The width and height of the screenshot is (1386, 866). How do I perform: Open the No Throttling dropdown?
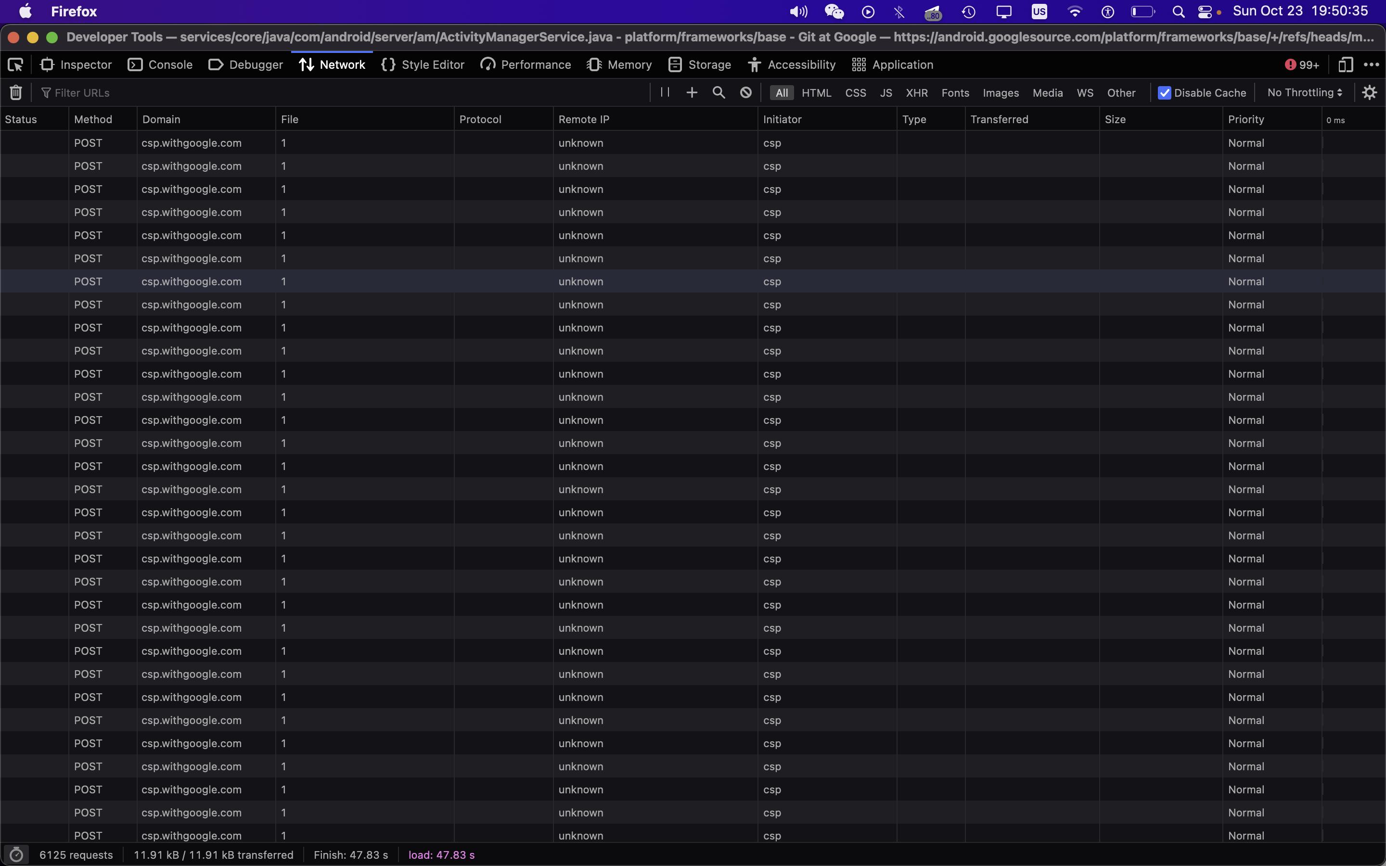(1305, 93)
